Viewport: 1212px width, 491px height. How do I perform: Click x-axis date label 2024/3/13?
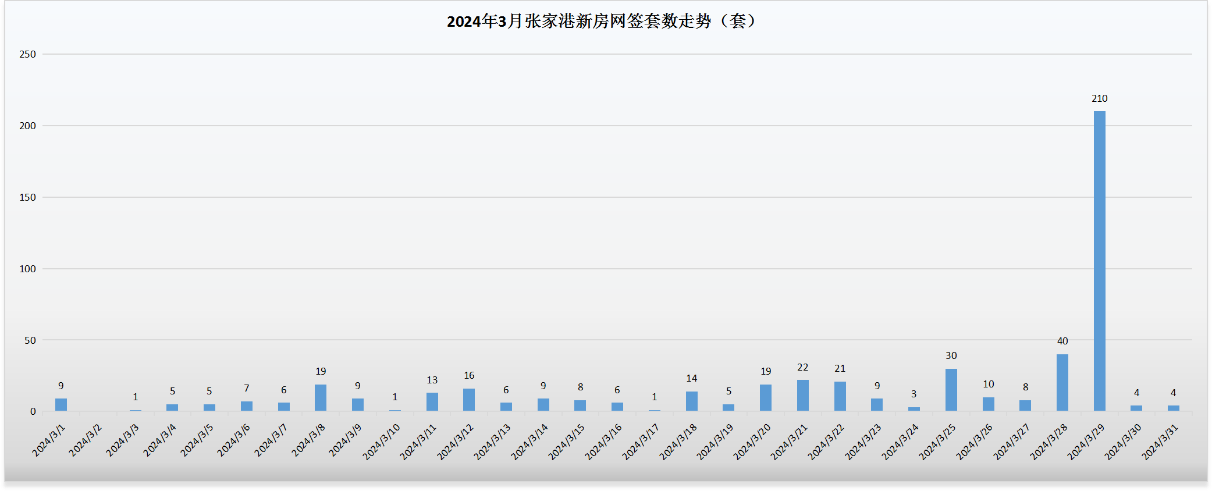pyautogui.click(x=493, y=442)
